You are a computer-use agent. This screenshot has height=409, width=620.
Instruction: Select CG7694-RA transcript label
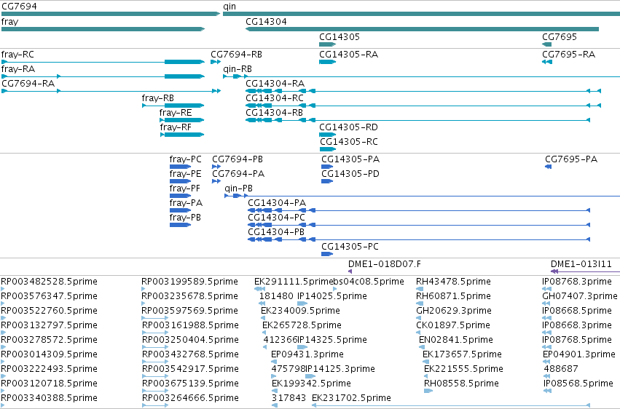pos(28,84)
